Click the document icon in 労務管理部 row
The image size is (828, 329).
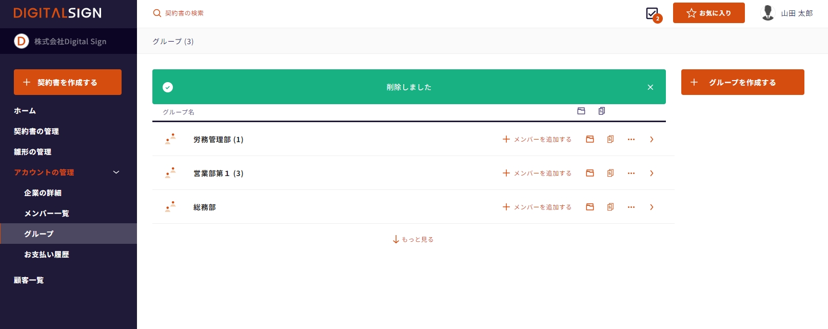pos(610,139)
